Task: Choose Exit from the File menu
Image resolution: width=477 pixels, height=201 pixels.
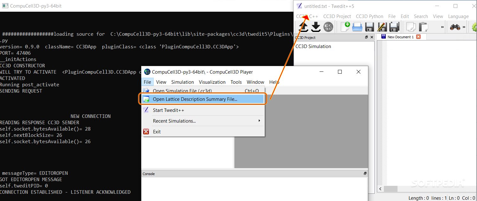Action: 203,131
